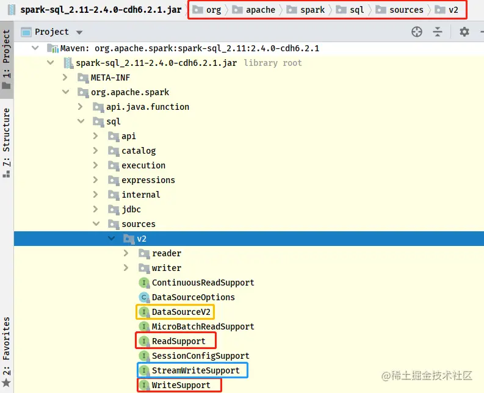Open the Project view dropdown arrow
This screenshot has width=484, height=393.
point(79,32)
